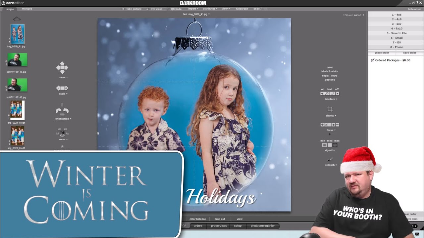Image resolution: width=424 pixels, height=238 pixels.
Task: Expand the retouch dropdown
Action: pos(331,165)
